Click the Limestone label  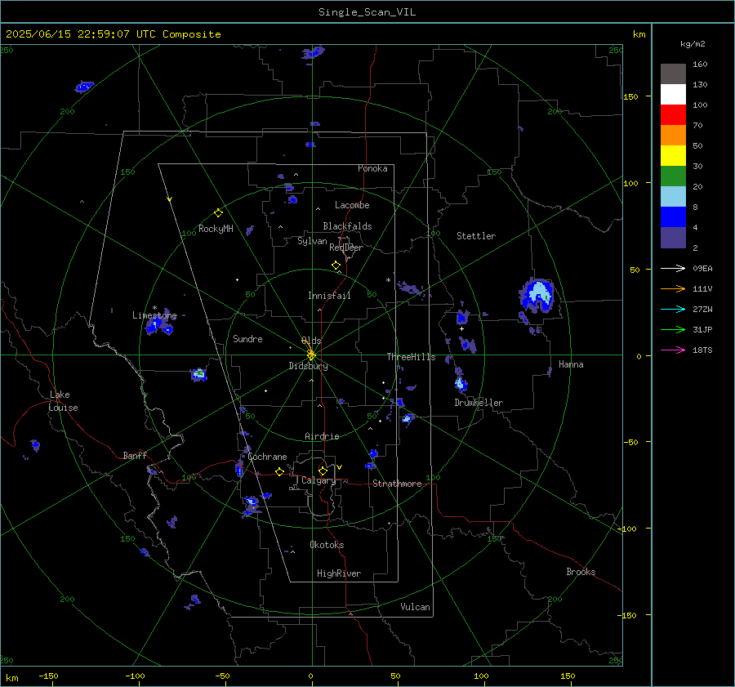coord(154,315)
